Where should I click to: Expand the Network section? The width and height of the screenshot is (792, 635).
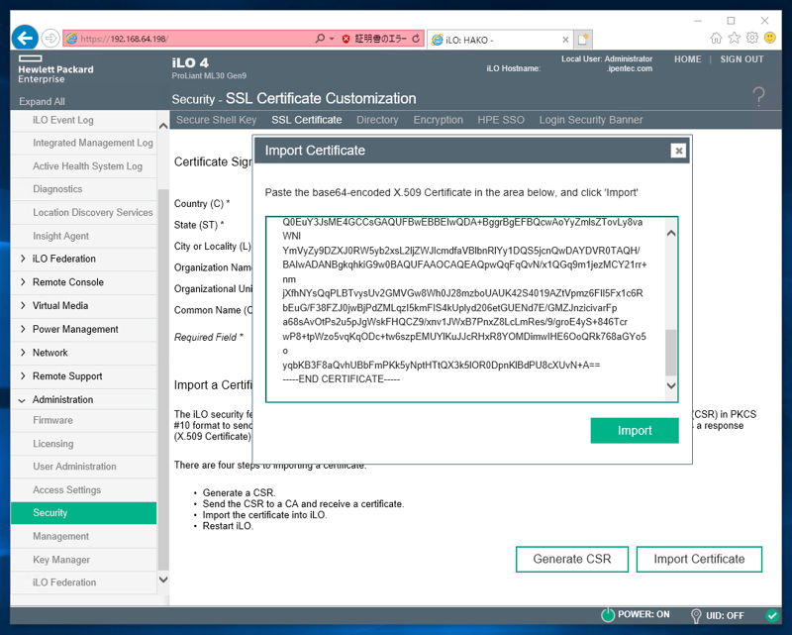[23, 353]
